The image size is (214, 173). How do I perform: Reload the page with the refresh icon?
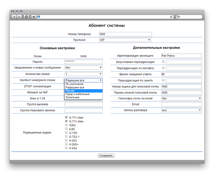point(171,17)
